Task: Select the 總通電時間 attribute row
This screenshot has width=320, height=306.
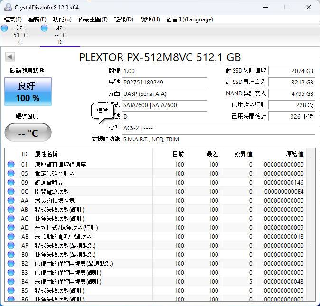Action: (x=156, y=183)
